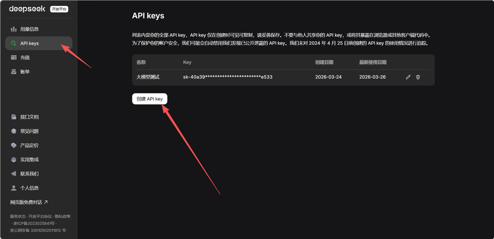Click the product pricing tag icon
The height and width of the screenshot is (239, 494).
click(x=14, y=145)
